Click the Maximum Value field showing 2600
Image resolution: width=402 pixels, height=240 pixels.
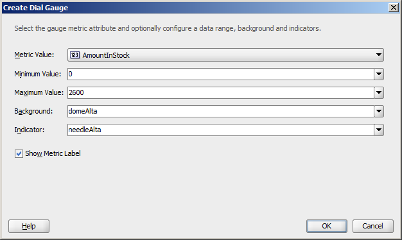(221, 92)
